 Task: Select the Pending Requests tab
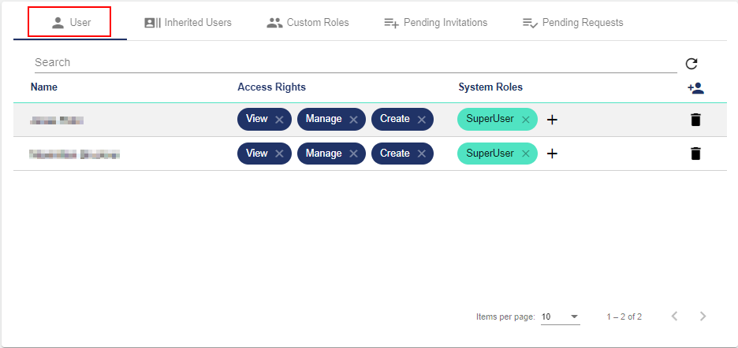(572, 23)
